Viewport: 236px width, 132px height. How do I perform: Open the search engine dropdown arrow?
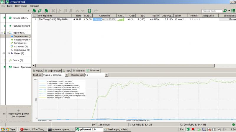click(x=229, y=11)
